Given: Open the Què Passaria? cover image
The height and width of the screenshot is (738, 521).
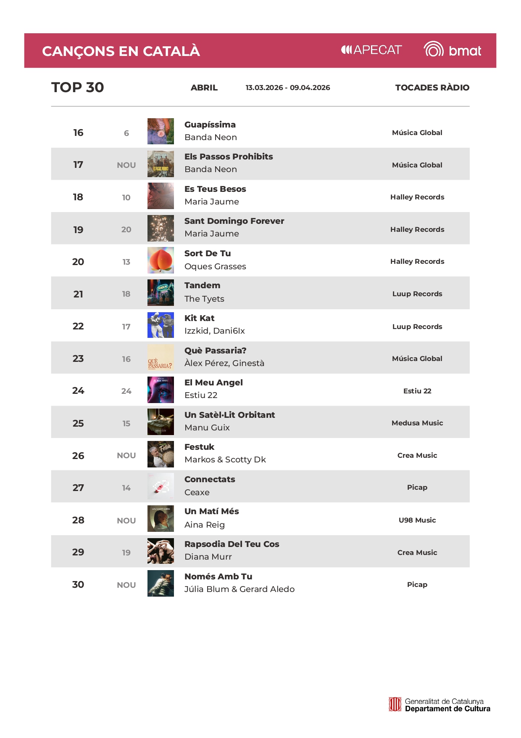Looking at the screenshot, I should (x=161, y=358).
